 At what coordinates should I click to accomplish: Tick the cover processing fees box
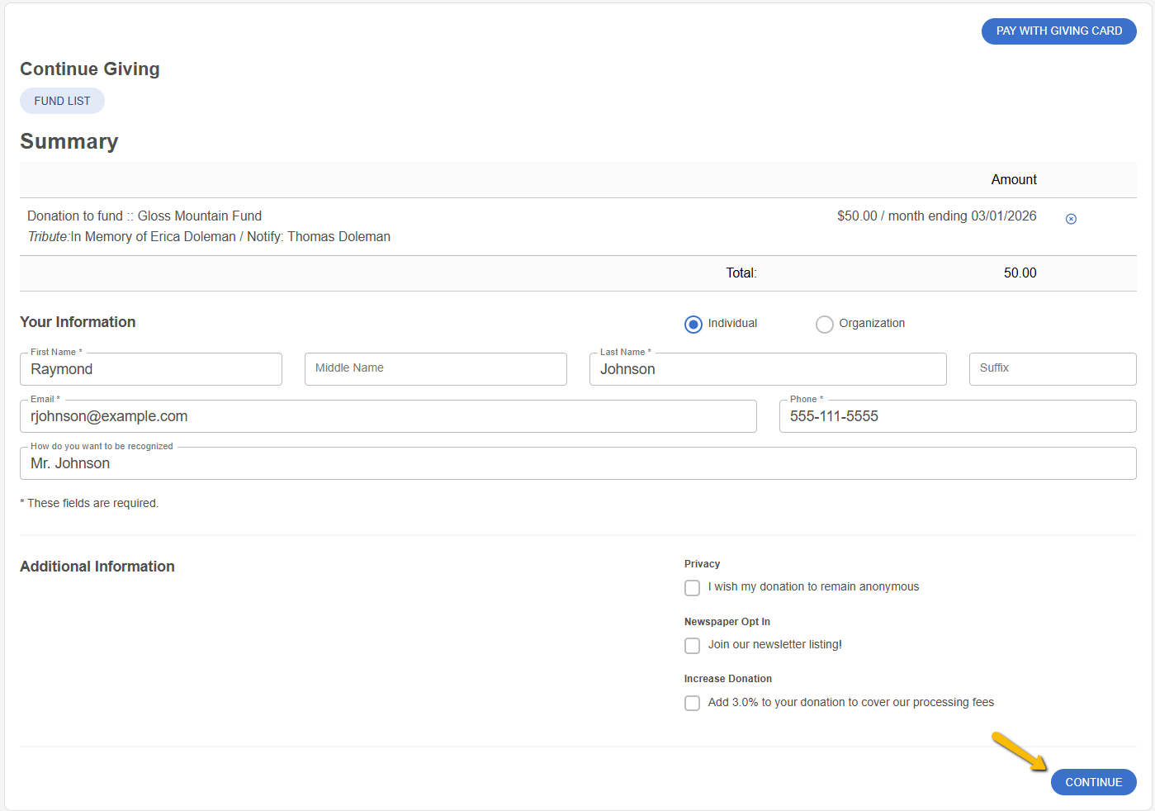tap(693, 704)
